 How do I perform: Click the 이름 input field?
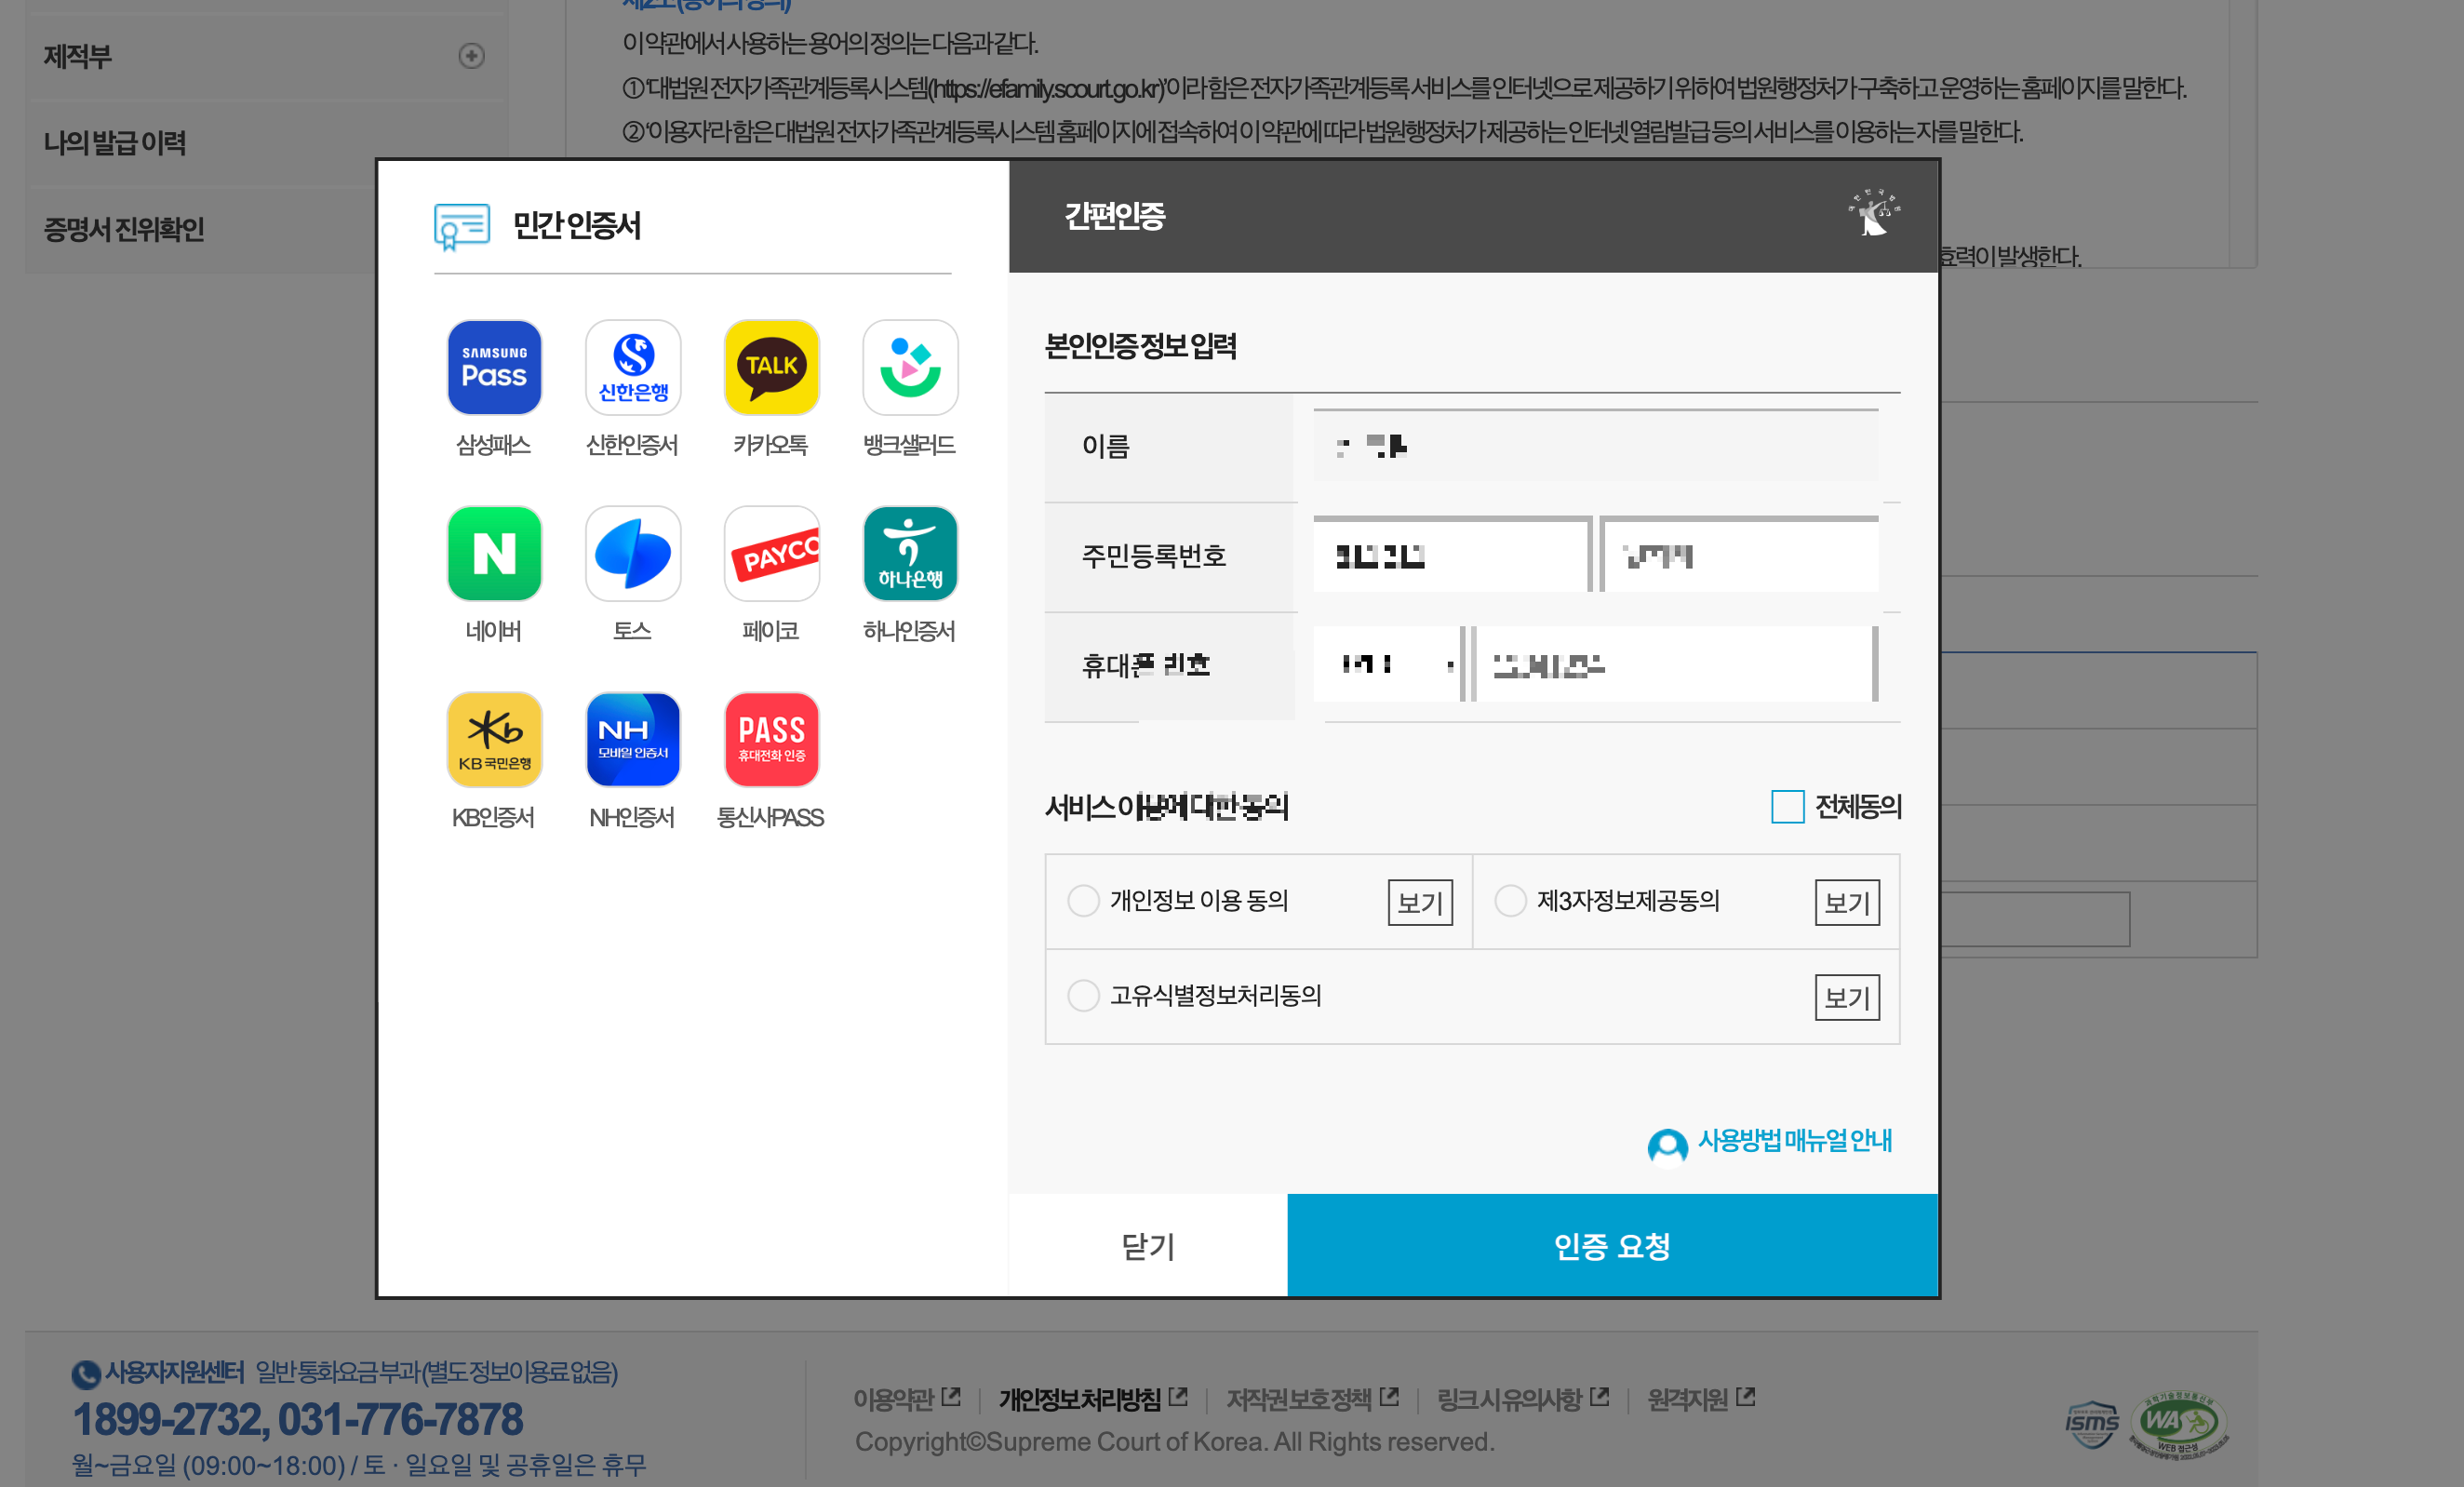(x=1594, y=447)
